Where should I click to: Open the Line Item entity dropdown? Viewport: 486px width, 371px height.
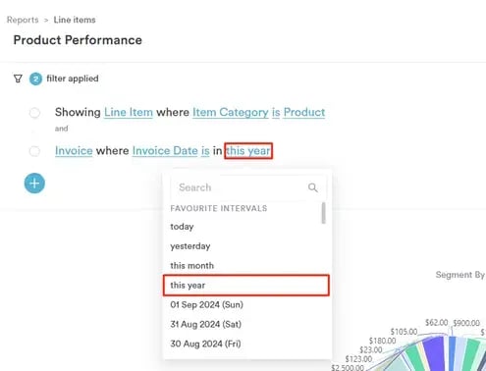[129, 112]
